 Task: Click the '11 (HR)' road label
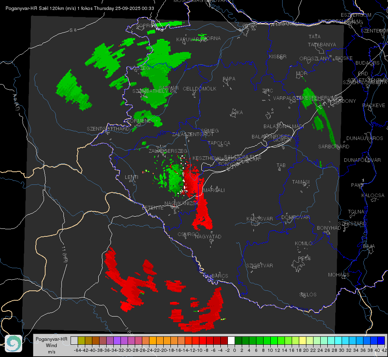[x=65, y=255]
